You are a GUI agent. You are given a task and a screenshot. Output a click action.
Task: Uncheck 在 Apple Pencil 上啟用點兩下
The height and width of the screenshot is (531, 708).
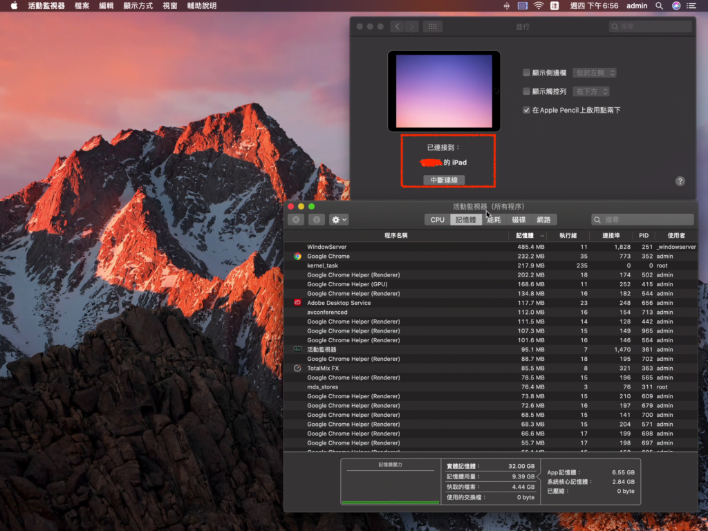(x=526, y=110)
